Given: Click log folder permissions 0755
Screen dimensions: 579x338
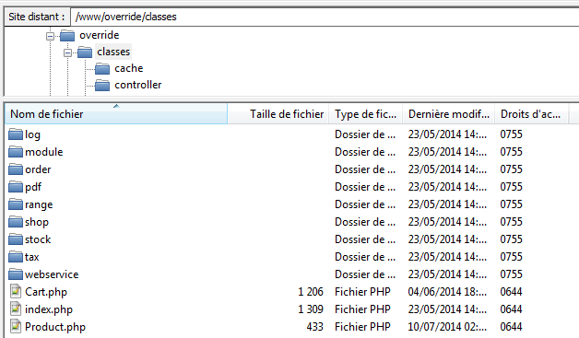Looking at the screenshot, I should click(511, 134).
